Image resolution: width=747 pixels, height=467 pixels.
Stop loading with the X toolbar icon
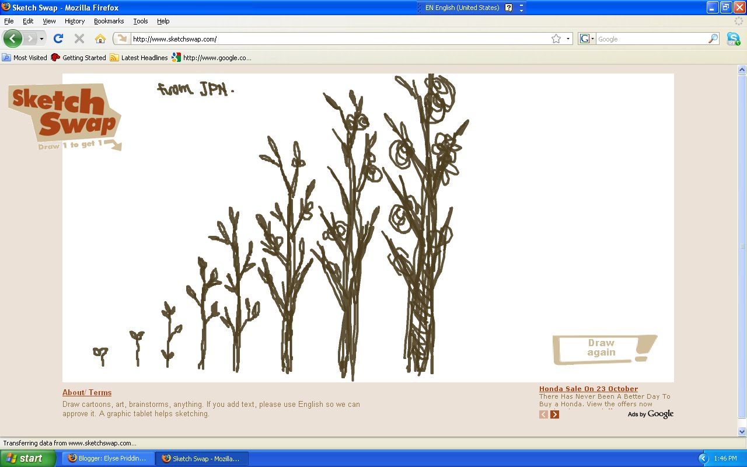(79, 39)
